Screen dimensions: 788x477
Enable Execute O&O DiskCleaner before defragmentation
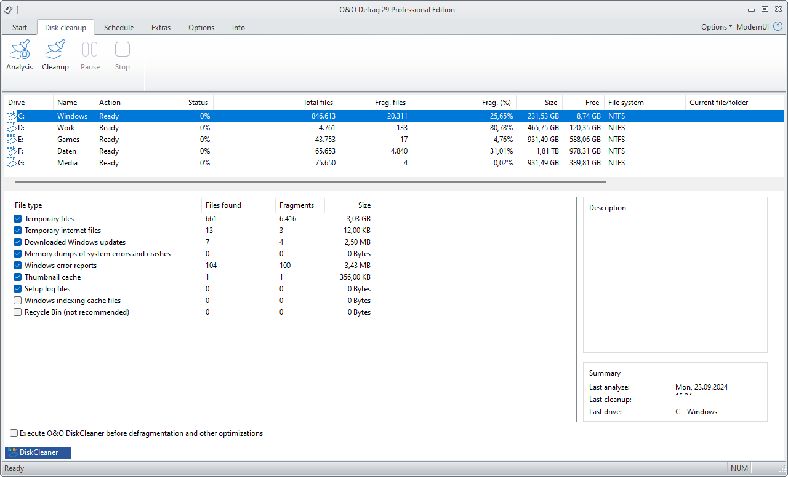[x=14, y=433]
